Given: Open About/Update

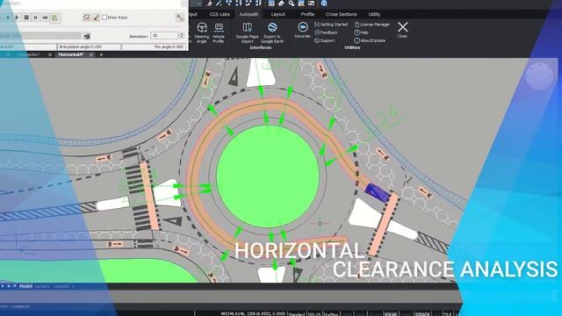Looking at the screenshot, I should click(370, 40).
